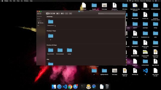Select the partially visible folder under May

click(x=51, y=64)
